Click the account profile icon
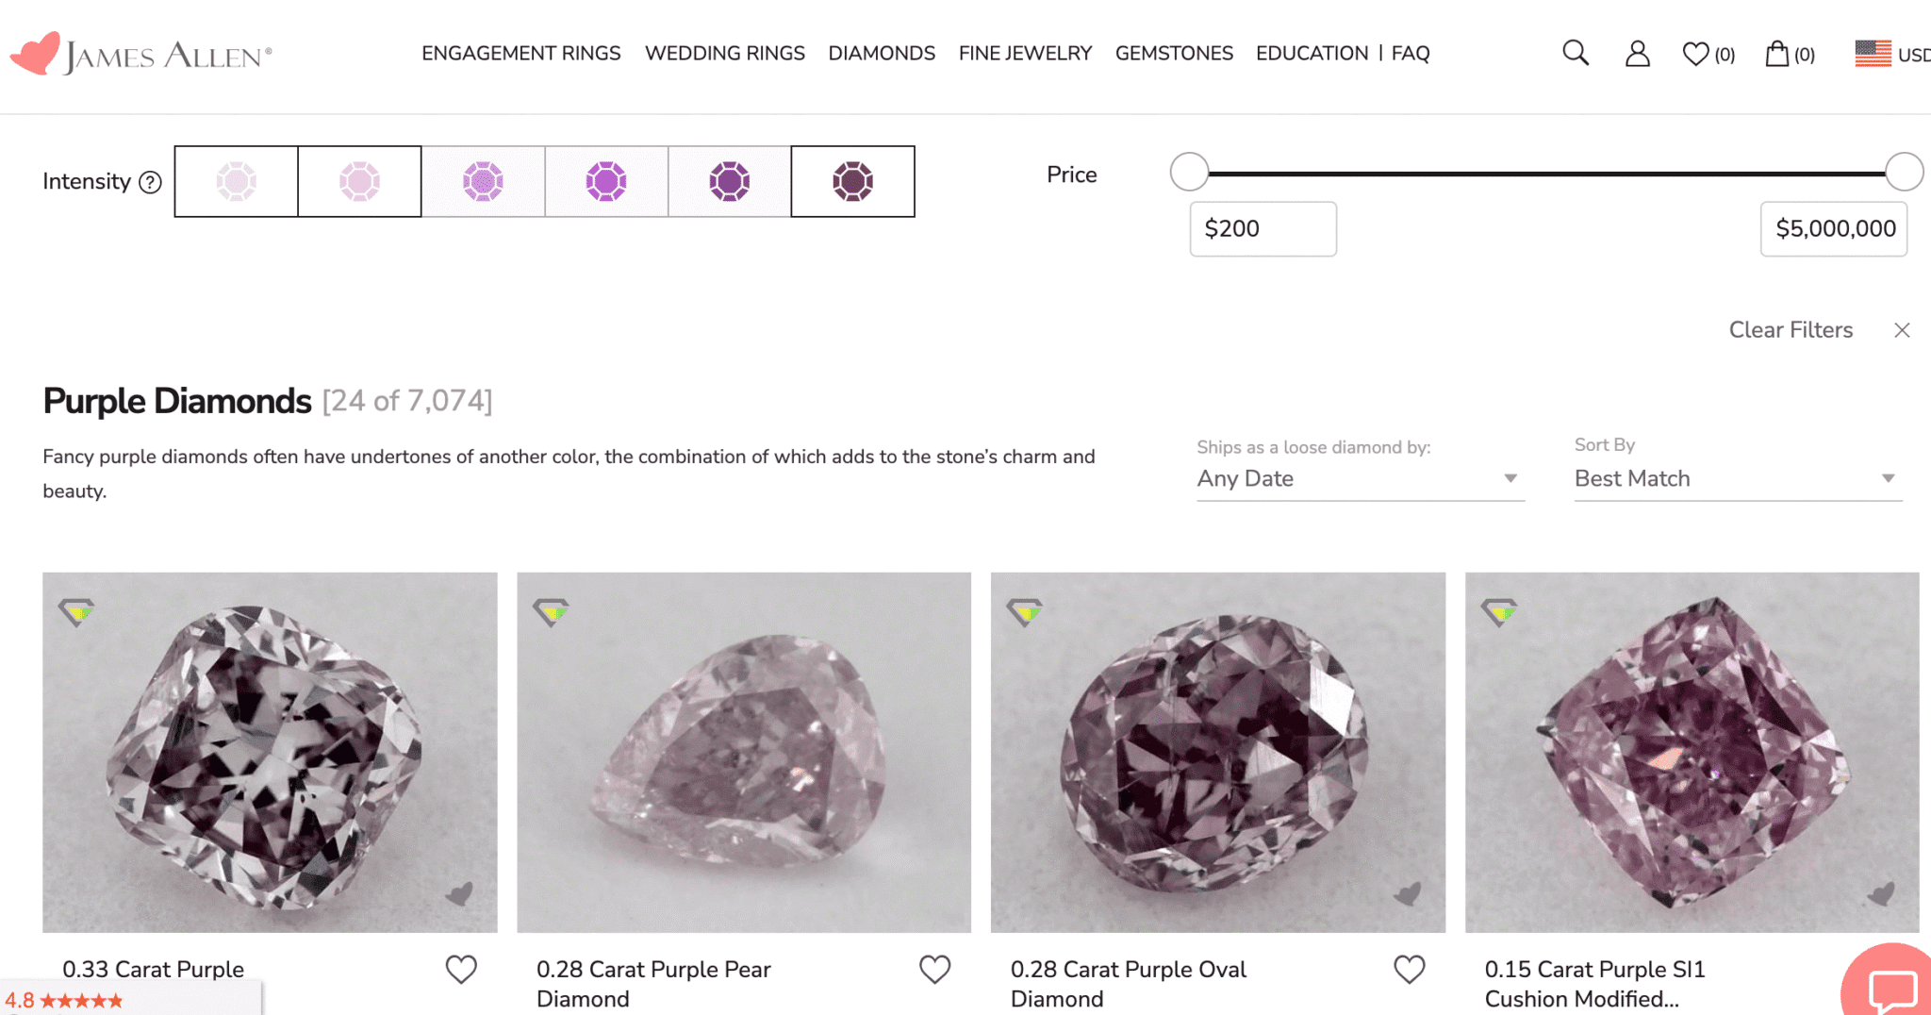This screenshot has height=1015, width=1931. [x=1637, y=54]
